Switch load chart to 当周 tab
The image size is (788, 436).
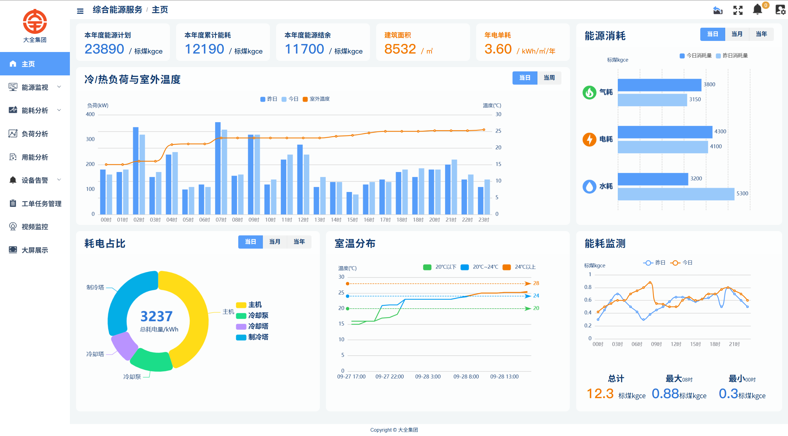(x=549, y=78)
